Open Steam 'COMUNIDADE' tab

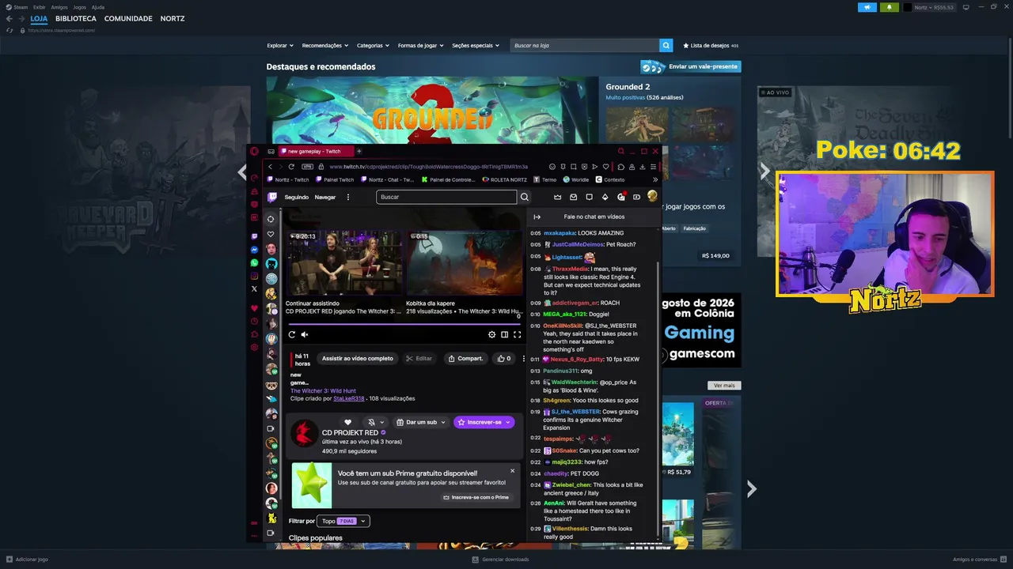128,18
